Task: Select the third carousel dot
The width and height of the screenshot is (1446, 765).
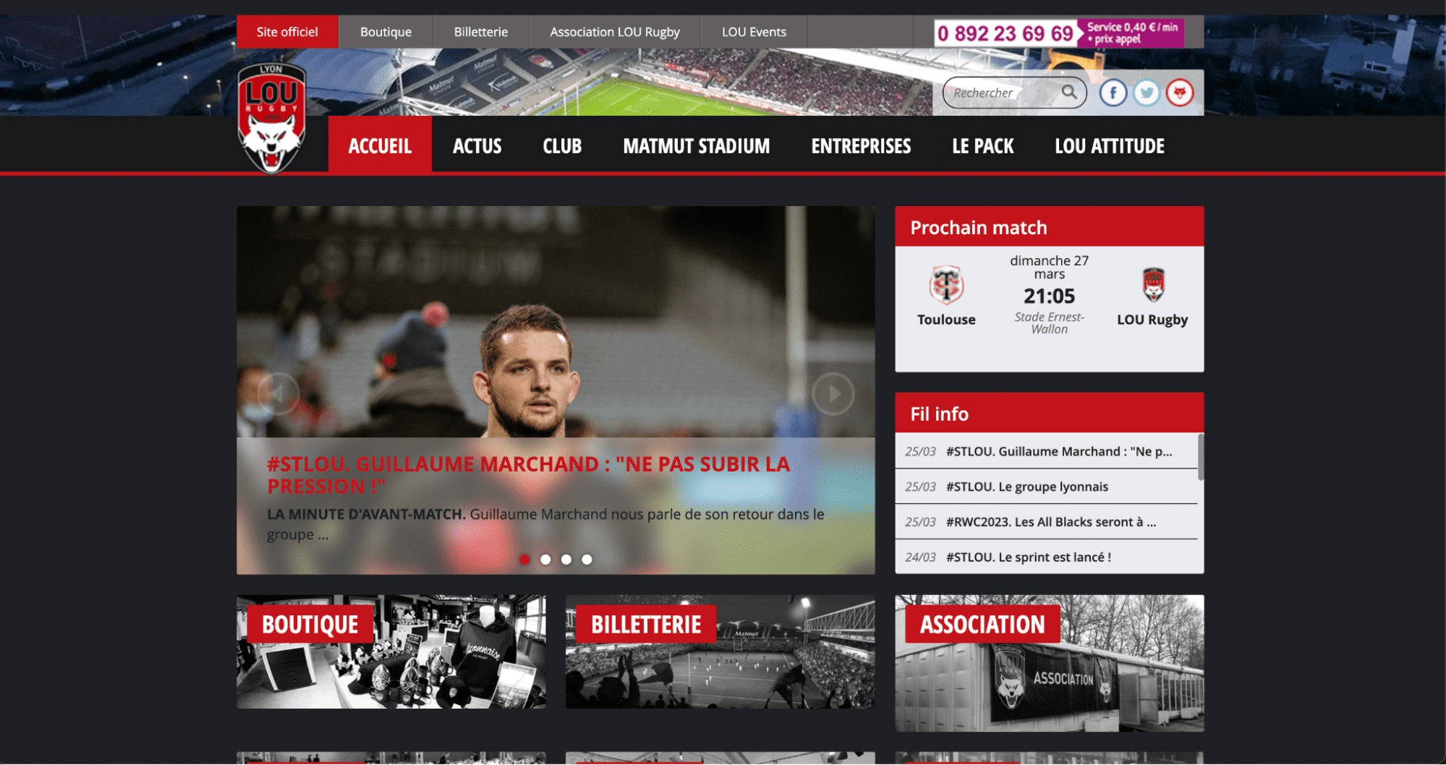Action: point(566,559)
